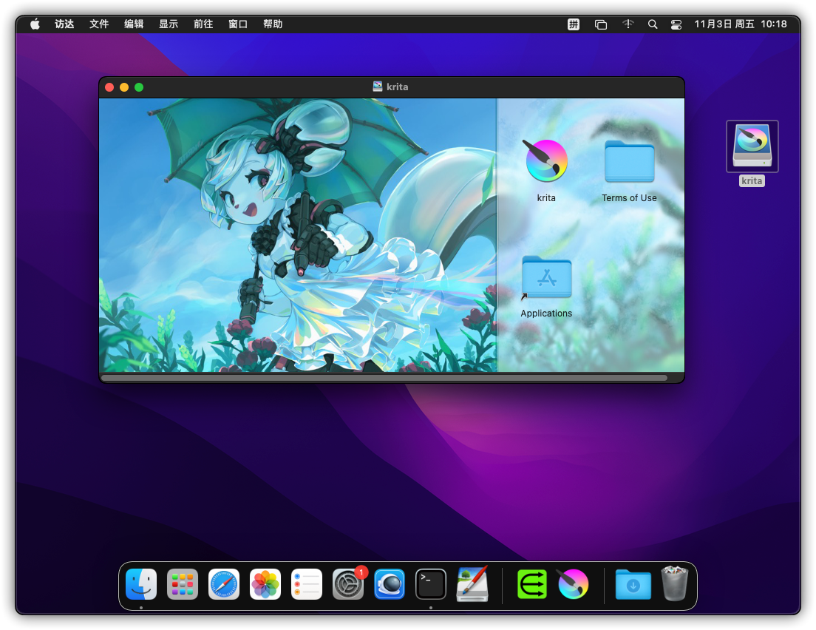Select the krita disk image on desktop
The height and width of the screenshot is (630, 816).
pyautogui.click(x=752, y=146)
